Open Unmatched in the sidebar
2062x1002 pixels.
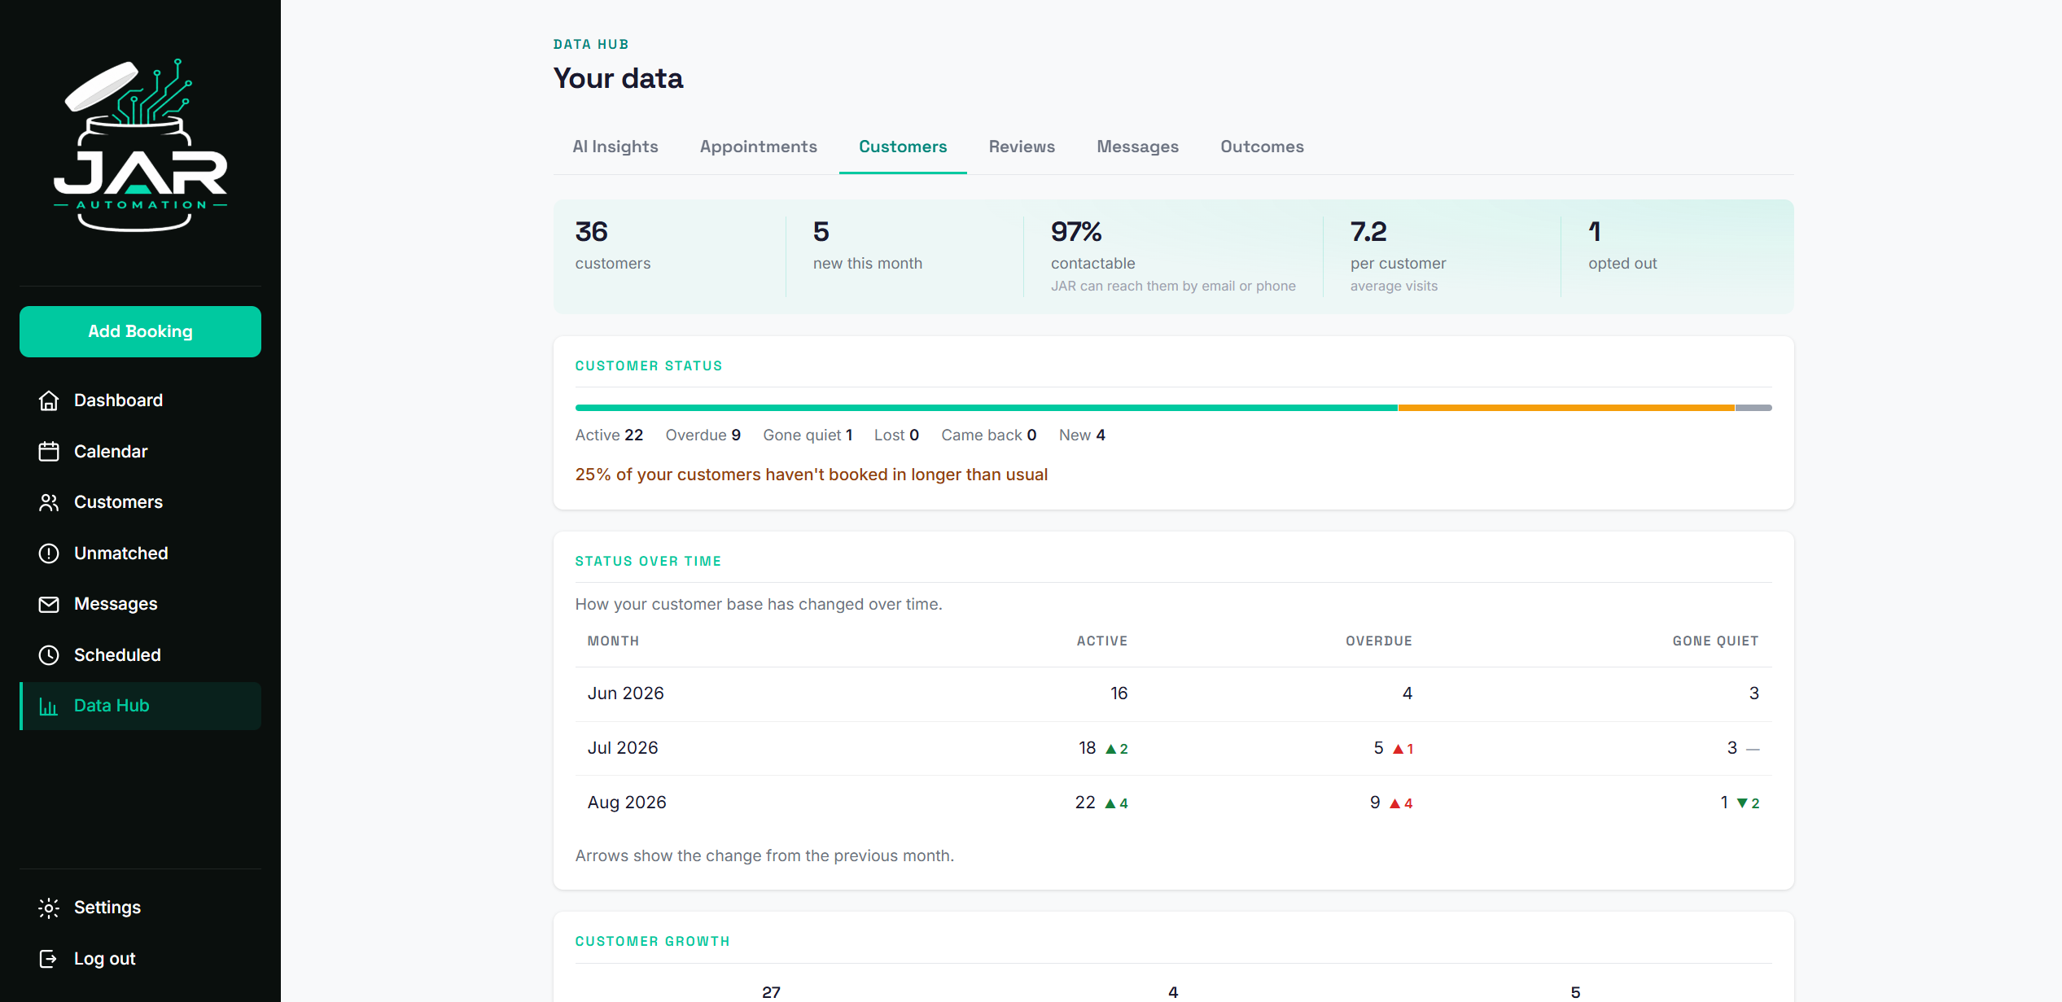click(120, 554)
